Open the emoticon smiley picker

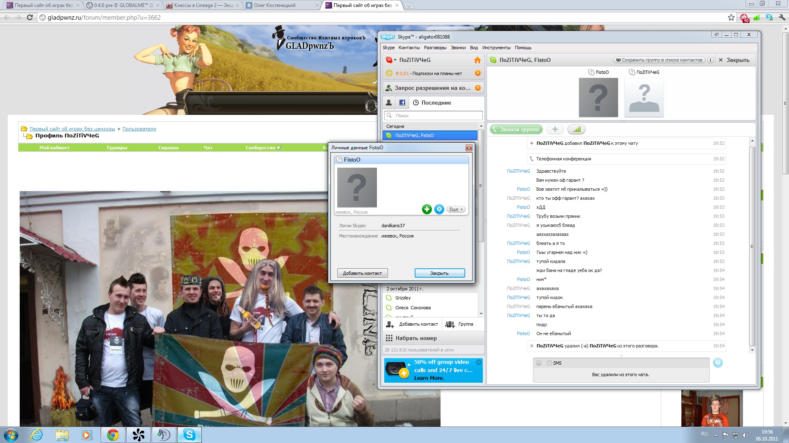[539, 363]
